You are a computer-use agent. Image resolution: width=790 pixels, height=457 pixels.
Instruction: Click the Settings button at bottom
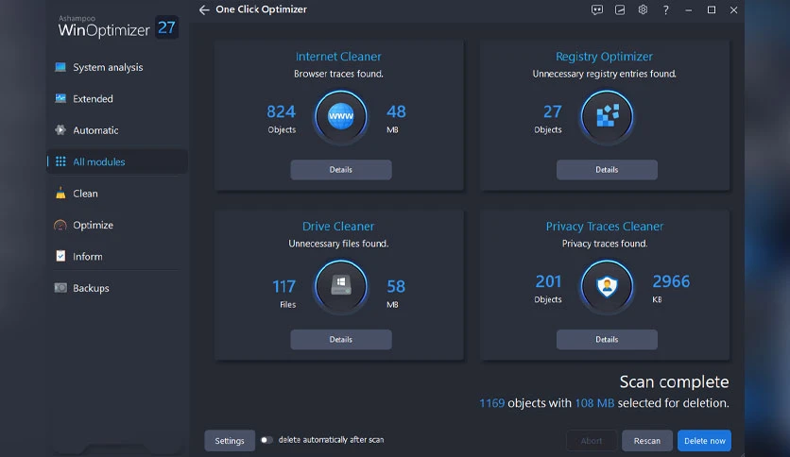pyautogui.click(x=230, y=440)
